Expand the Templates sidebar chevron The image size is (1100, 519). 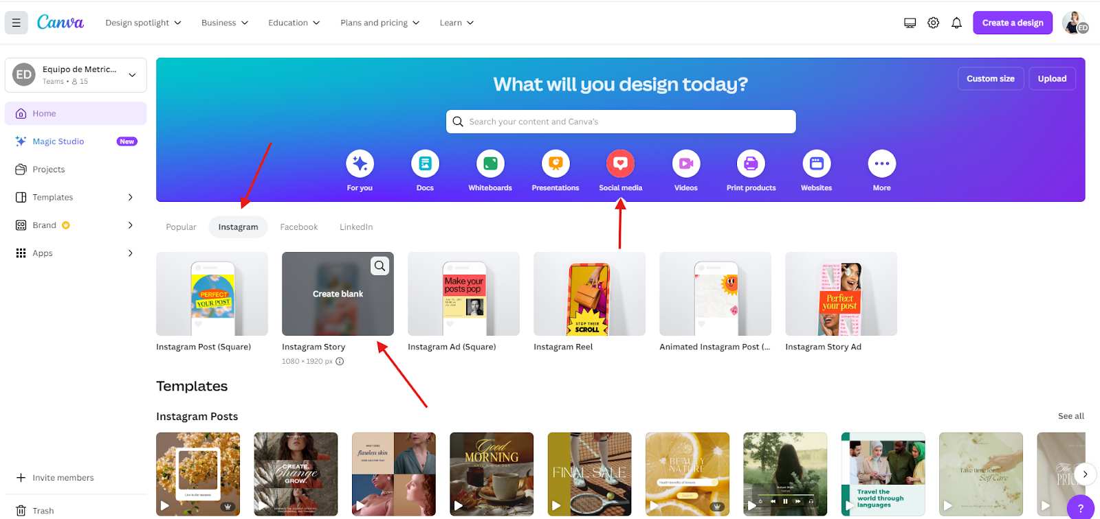pos(131,197)
